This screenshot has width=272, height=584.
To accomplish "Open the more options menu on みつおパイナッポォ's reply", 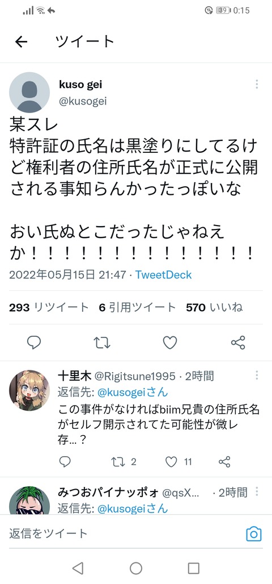I will coord(257,491).
